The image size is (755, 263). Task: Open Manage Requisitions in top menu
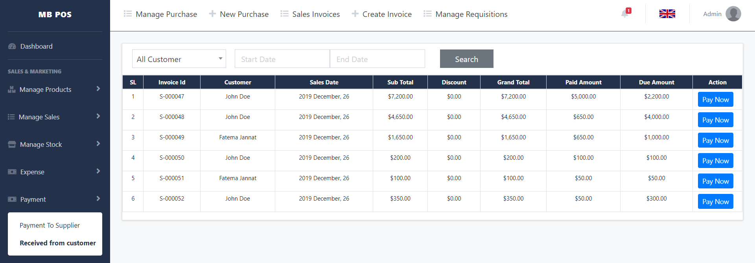[x=471, y=14]
